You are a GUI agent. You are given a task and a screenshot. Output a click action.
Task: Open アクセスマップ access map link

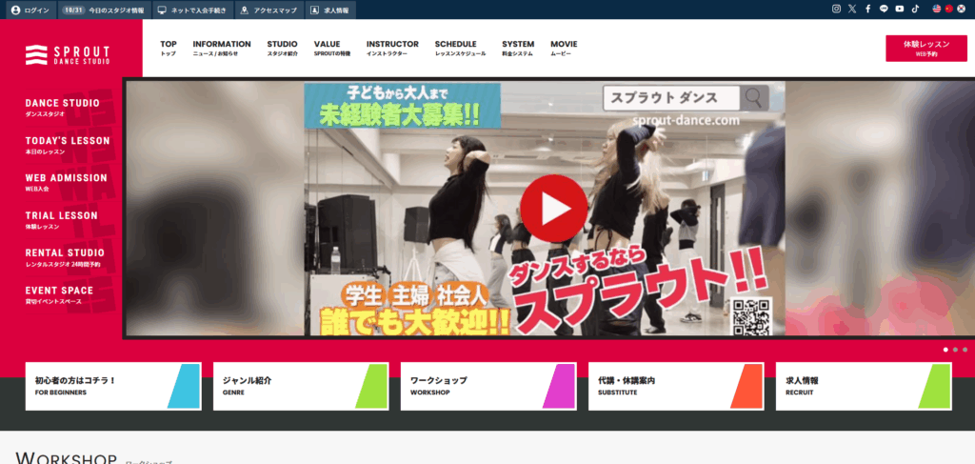pyautogui.click(x=266, y=10)
